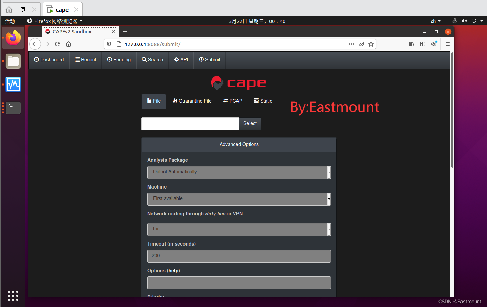This screenshot has height=307, width=487.
Task: Open the system volume control
Action: tap(464, 21)
